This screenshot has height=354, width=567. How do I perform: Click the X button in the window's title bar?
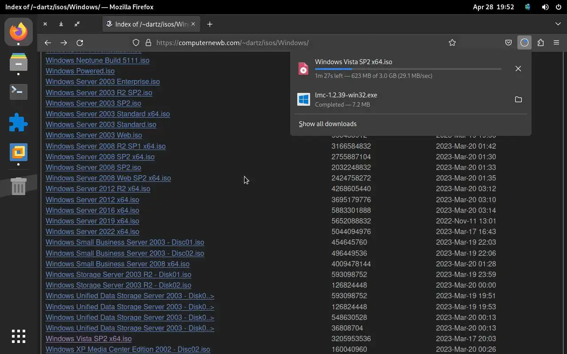point(45,24)
